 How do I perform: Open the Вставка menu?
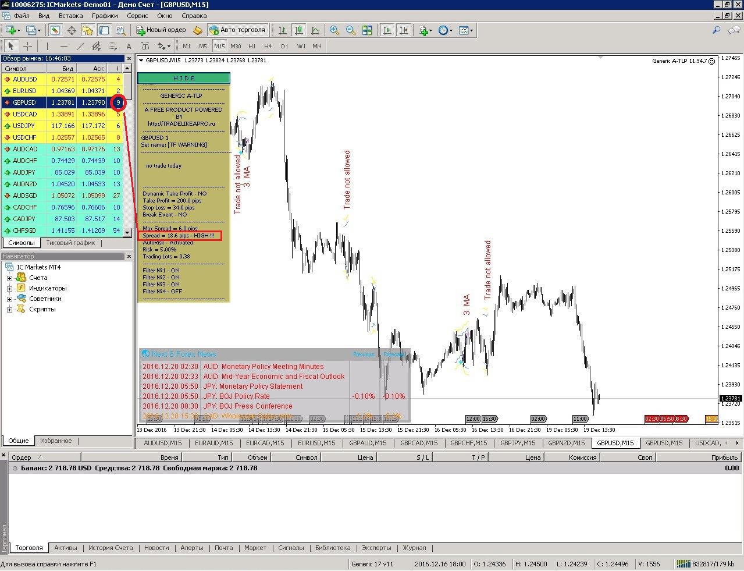coord(71,16)
